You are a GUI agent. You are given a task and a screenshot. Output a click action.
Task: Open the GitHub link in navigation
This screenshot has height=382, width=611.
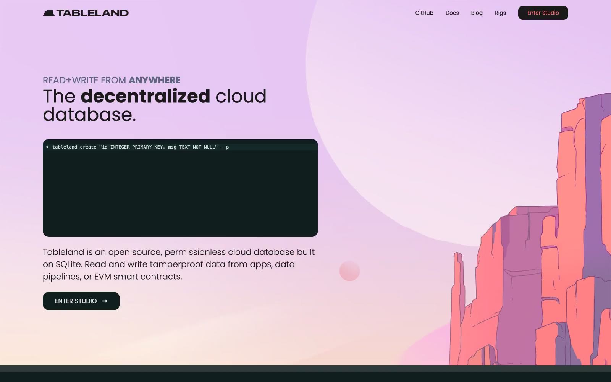tap(424, 13)
